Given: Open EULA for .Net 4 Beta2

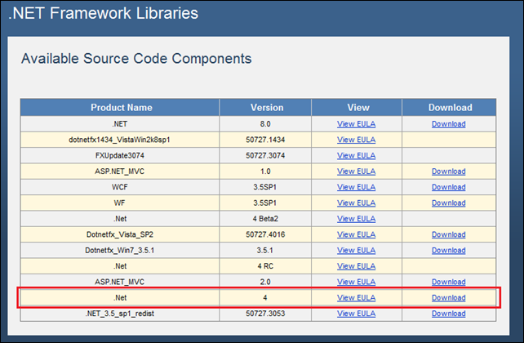Looking at the screenshot, I should coord(356,219).
